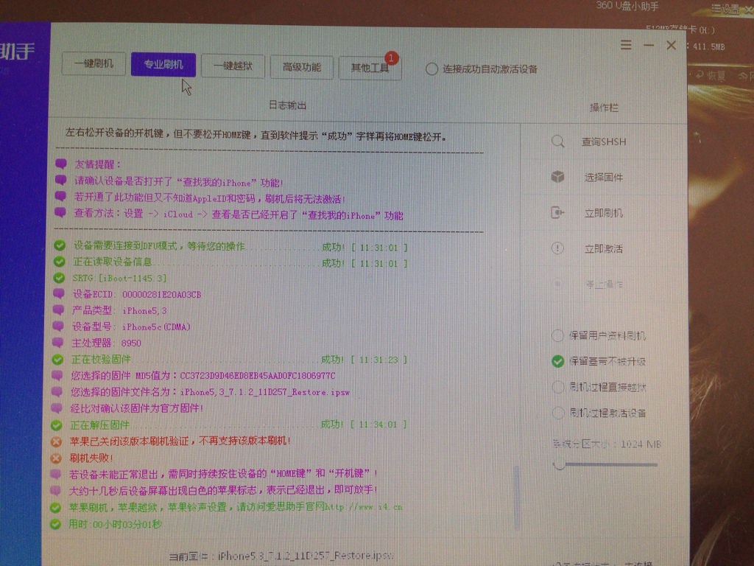Click the bubble icon beside 产品类型
The height and width of the screenshot is (566, 754).
click(59, 310)
